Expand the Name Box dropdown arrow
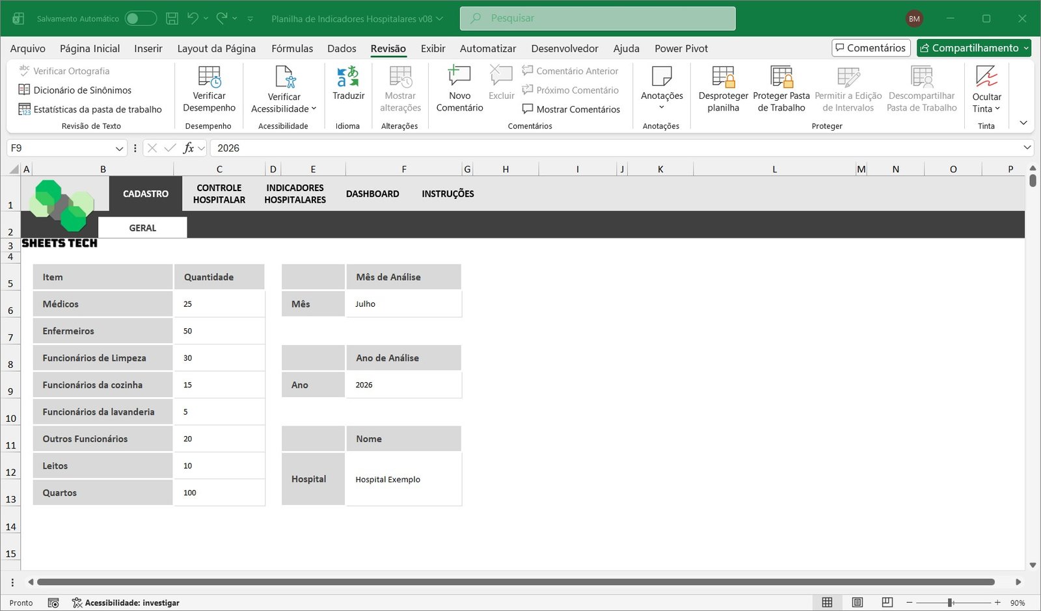Viewport: 1041px width, 611px height. pyautogui.click(x=119, y=148)
